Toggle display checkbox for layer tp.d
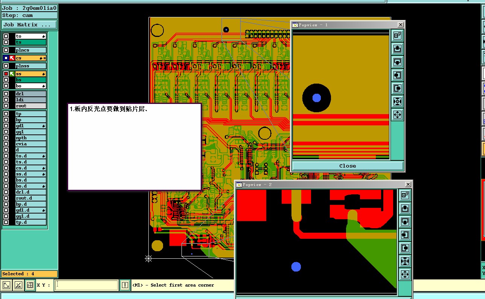The width and height of the screenshot is (485, 299). coord(6,222)
